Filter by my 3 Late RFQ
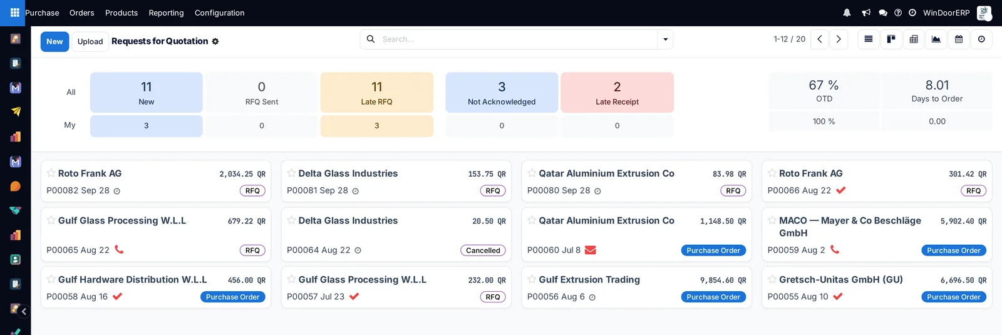1002x335 pixels. (377, 126)
